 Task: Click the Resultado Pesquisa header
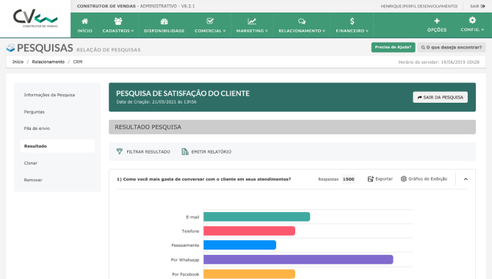pos(292,127)
